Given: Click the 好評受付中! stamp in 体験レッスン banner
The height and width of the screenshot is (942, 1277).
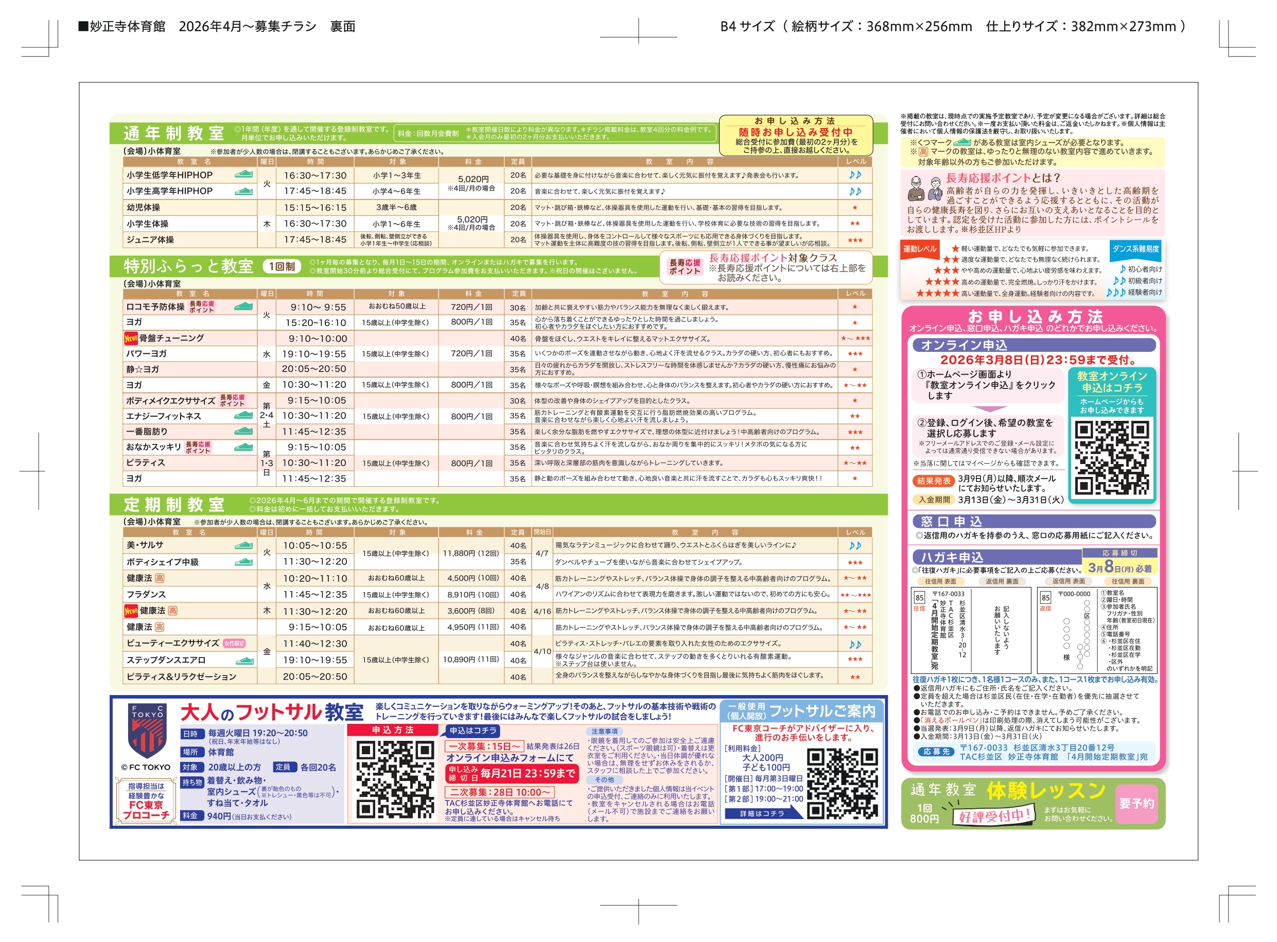Looking at the screenshot, I should point(994,815).
